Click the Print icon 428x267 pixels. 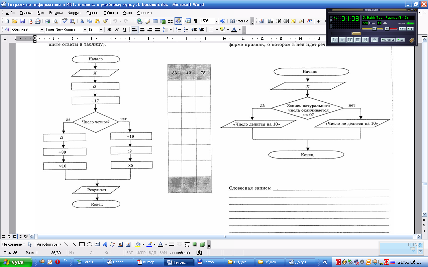(x=47, y=21)
